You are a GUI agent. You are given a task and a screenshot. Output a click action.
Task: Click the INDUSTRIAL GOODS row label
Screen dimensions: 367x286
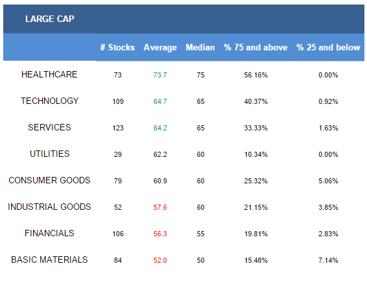click(x=49, y=207)
